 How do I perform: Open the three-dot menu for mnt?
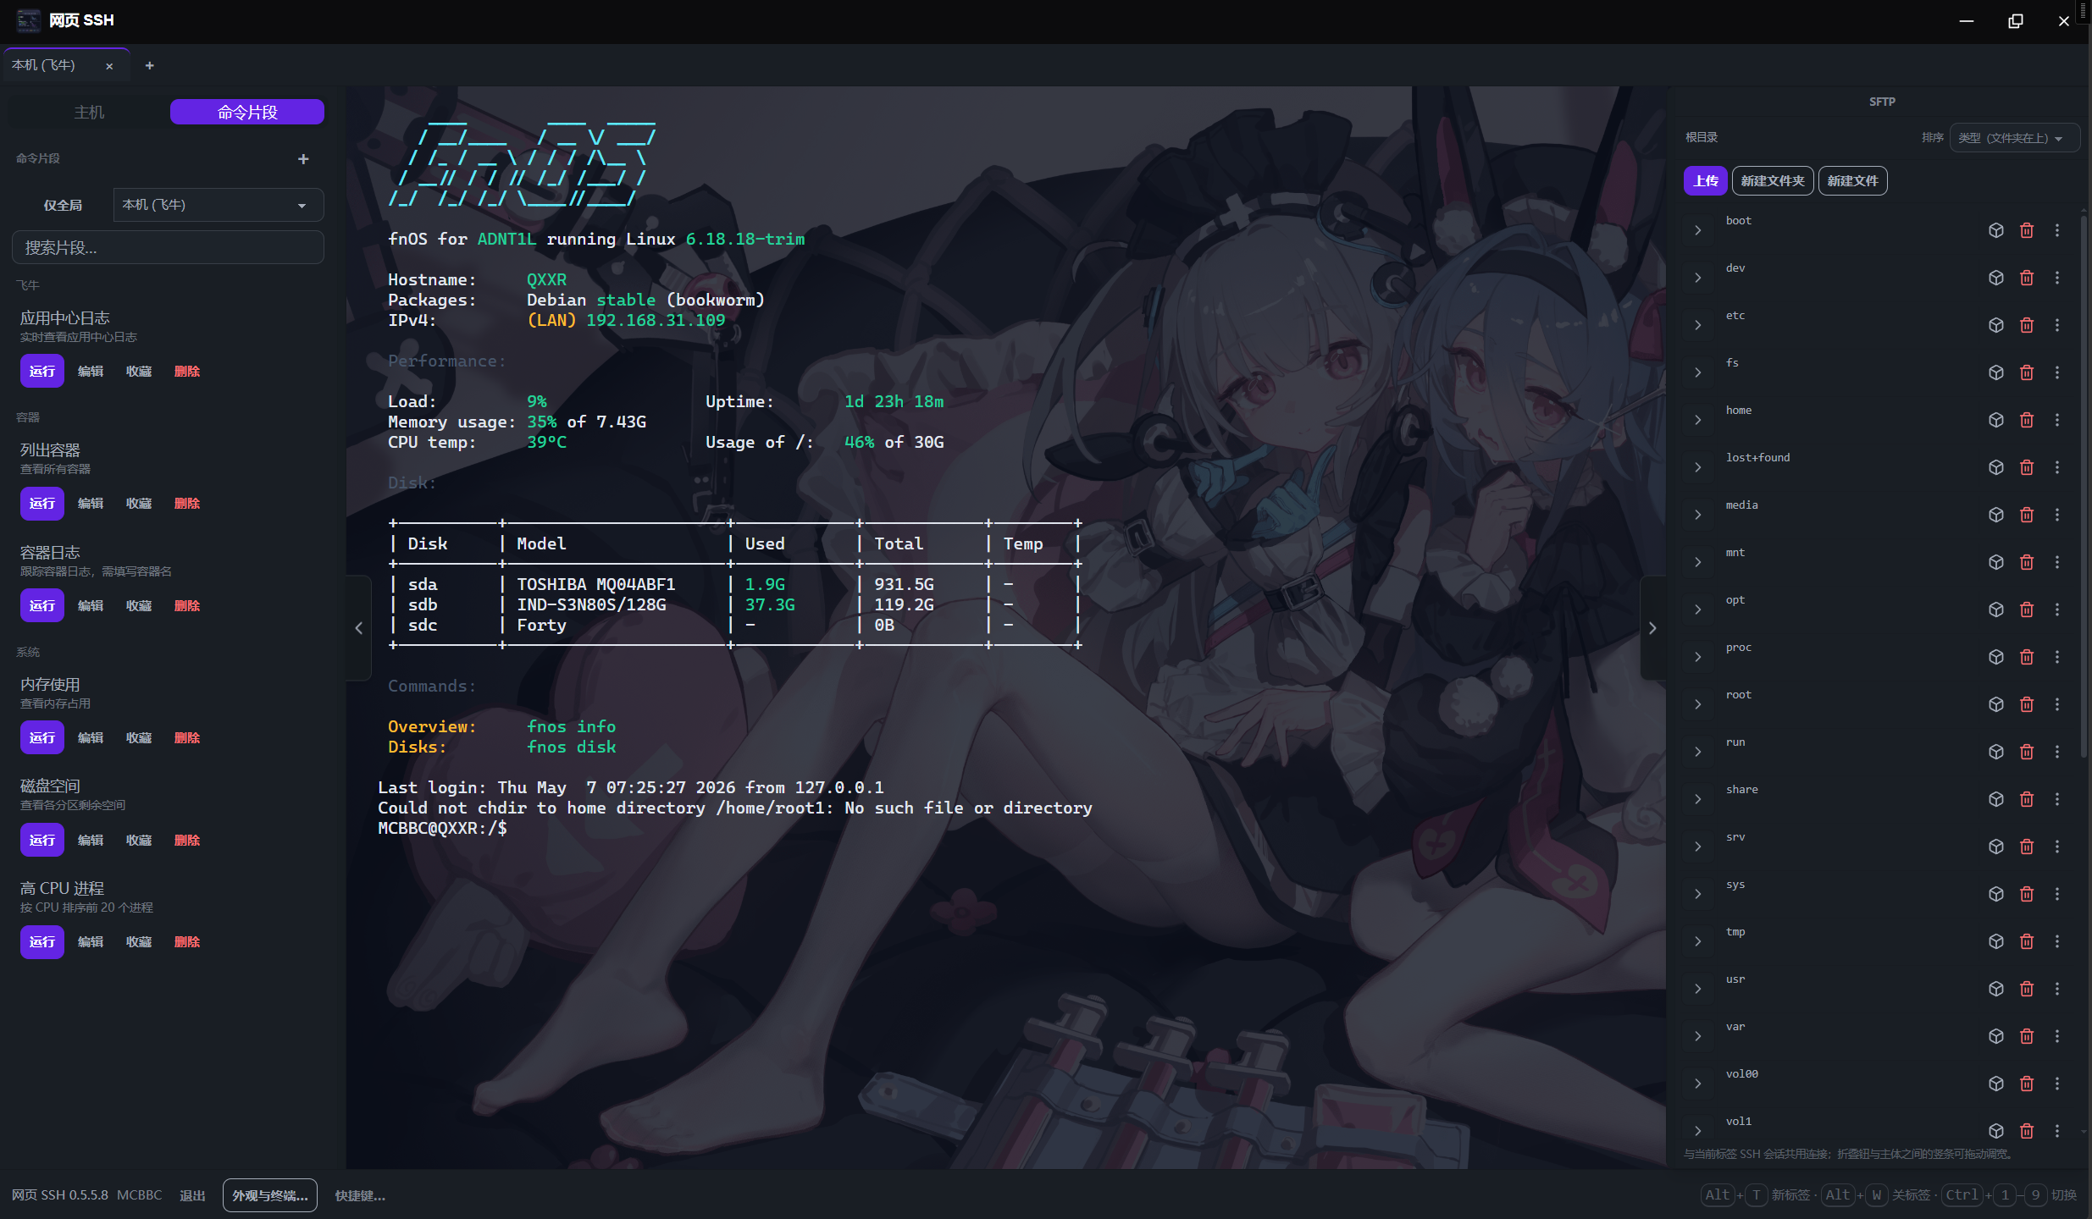click(x=2057, y=562)
